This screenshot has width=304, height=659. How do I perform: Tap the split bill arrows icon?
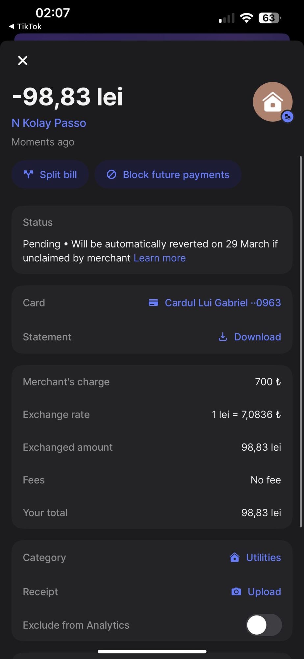[x=29, y=174]
